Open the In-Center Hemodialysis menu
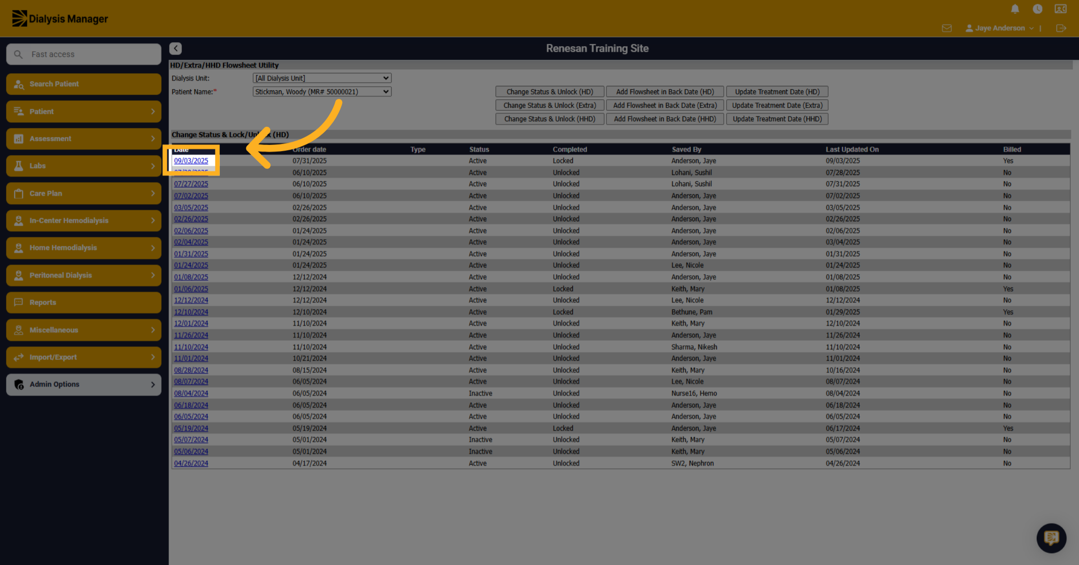Screen dimensions: 1079x565 (x=84, y=221)
